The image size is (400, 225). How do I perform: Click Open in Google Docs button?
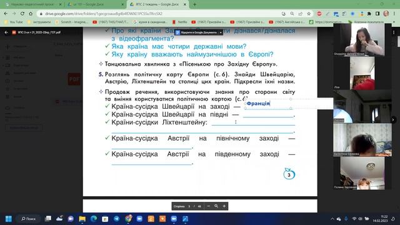tap(196, 32)
